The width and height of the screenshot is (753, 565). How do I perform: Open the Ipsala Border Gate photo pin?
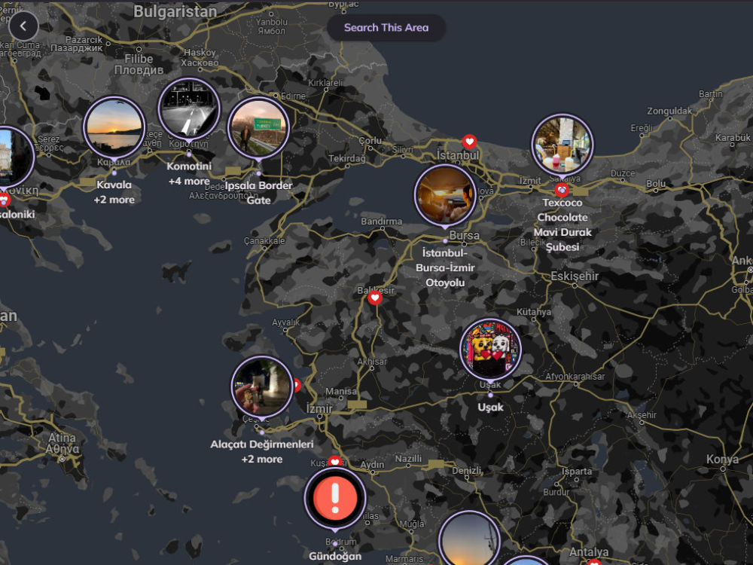tap(258, 128)
